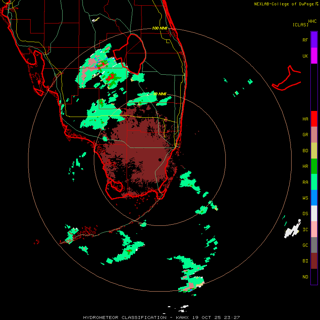
Task: Click the [CLAS] units label
Action: 300,25
